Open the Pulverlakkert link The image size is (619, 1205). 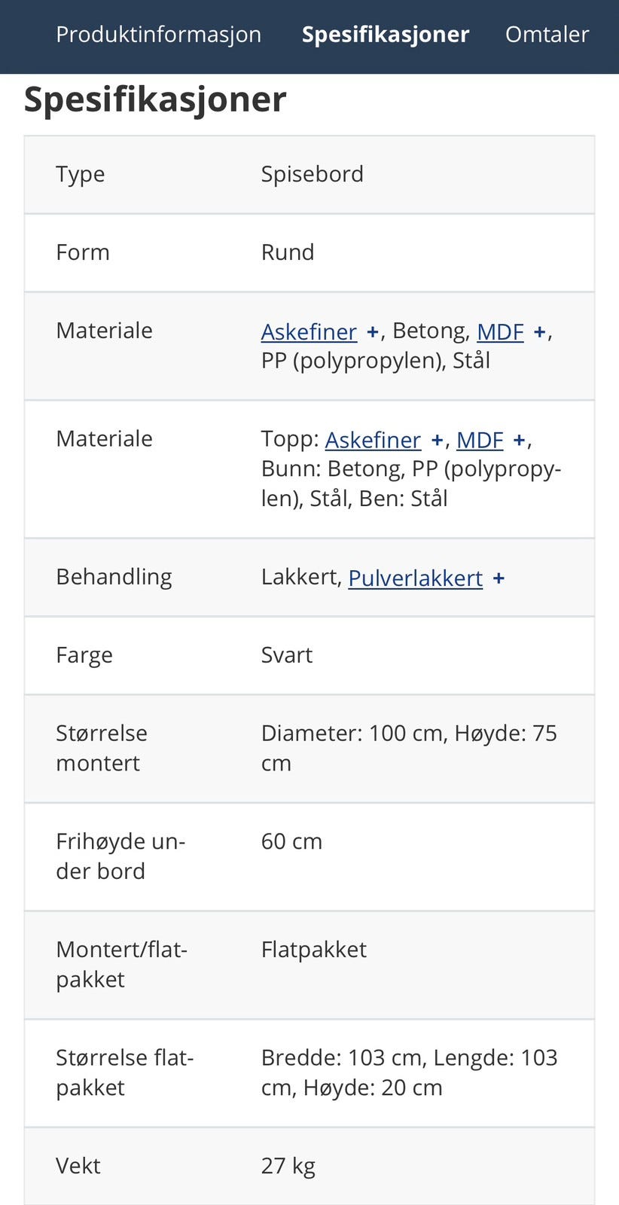point(415,578)
